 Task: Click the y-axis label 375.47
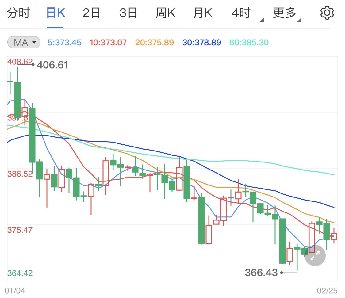tap(20, 230)
